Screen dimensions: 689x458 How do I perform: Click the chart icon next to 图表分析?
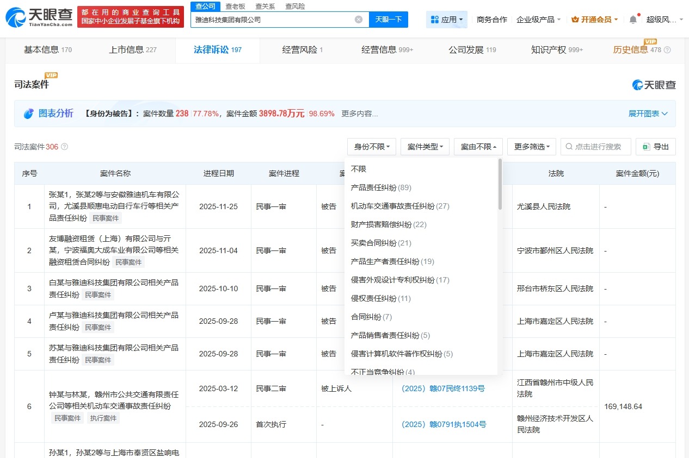click(30, 113)
